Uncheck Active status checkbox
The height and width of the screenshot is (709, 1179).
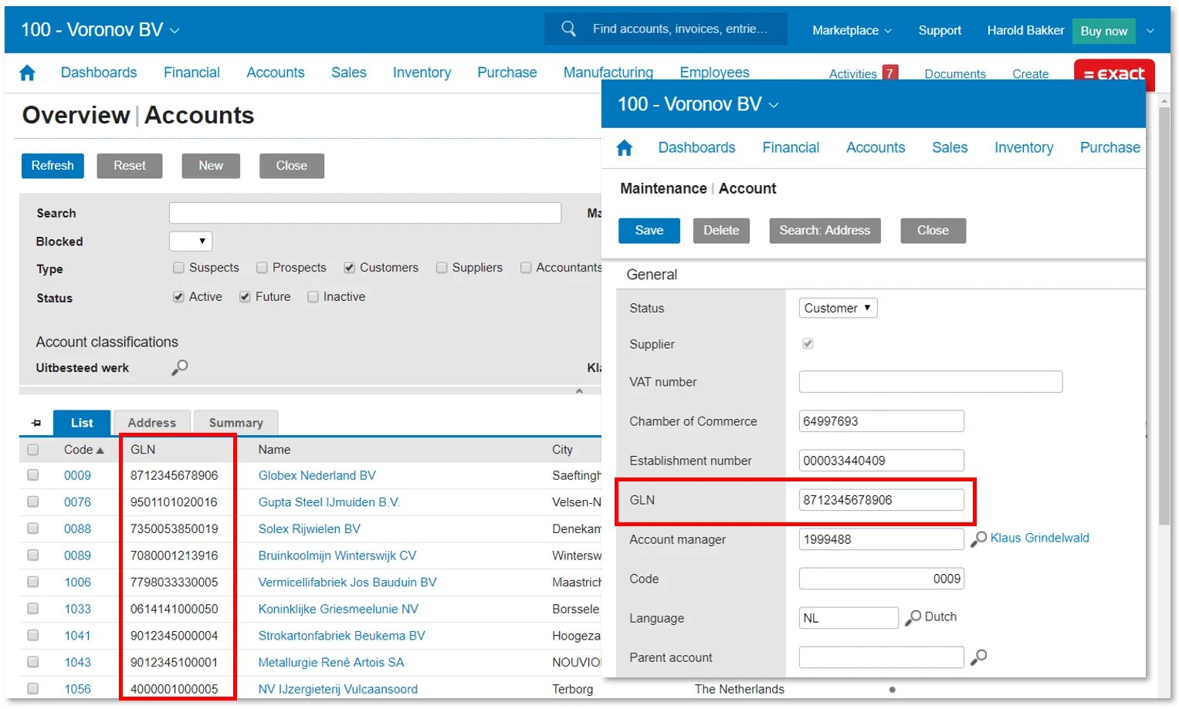point(178,297)
